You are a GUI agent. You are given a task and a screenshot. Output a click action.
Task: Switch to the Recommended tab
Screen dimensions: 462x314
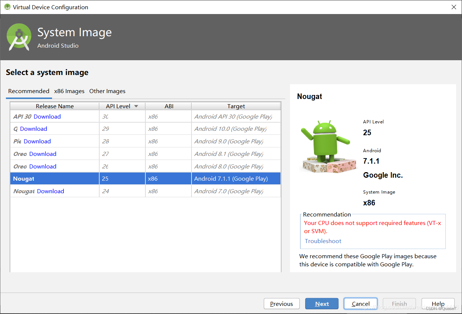pyautogui.click(x=29, y=91)
